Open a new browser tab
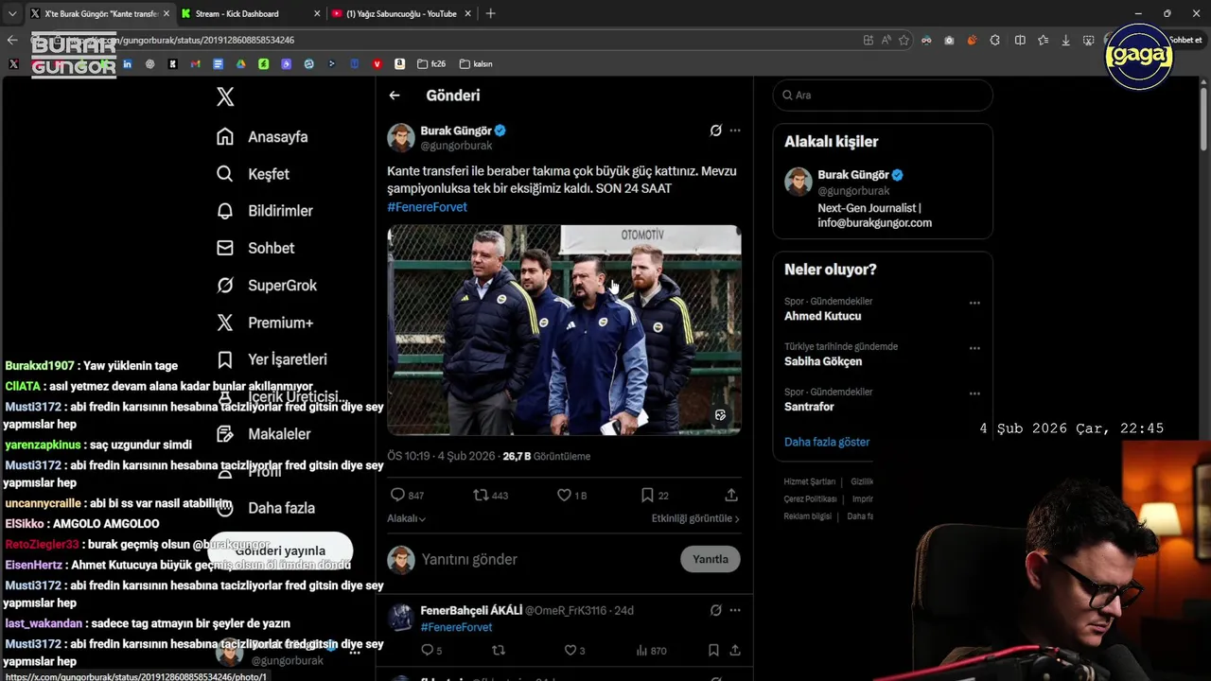Screen dimensions: 1211x681 coord(490,13)
